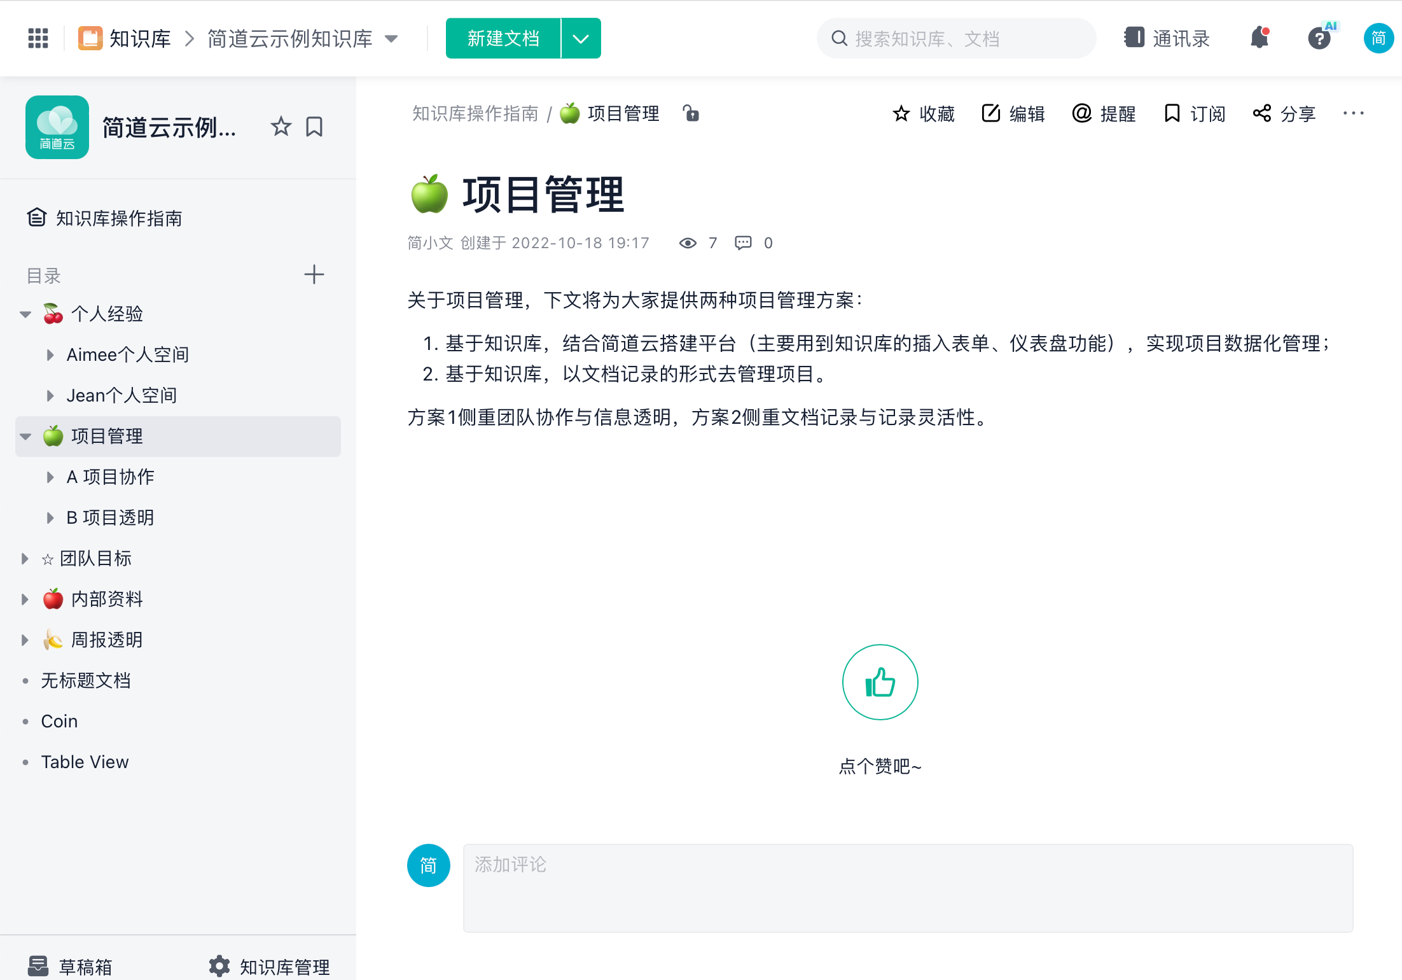Click the lock permission icon beside breadcrumb
The width and height of the screenshot is (1402, 980).
(x=691, y=113)
